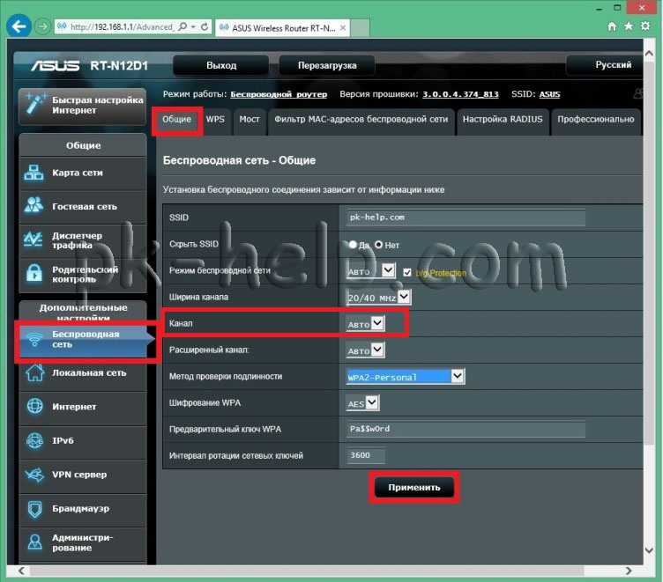This screenshot has width=663, height=582.
Task: Click the wireless Wi-Fi signal icon
Action: coord(34,339)
